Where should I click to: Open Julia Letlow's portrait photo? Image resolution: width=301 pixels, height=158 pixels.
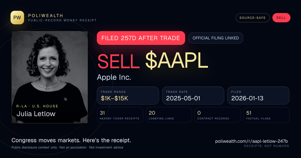[50, 77]
